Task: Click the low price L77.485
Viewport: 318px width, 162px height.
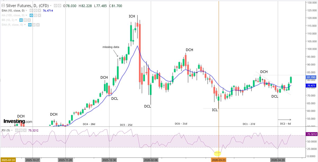Action: (100, 6)
